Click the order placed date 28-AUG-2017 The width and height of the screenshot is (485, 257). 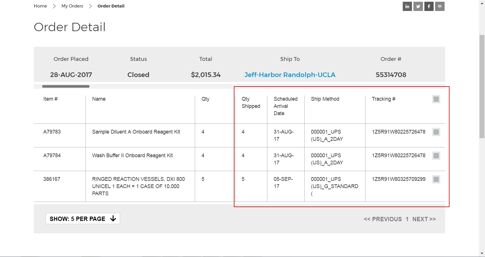71,75
